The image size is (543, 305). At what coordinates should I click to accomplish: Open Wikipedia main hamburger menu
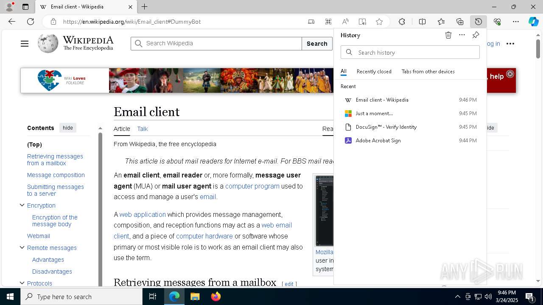point(25,44)
